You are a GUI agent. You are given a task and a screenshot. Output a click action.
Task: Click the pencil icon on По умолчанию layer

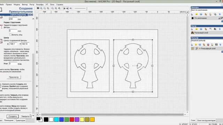pyautogui.click(x=222, y=18)
